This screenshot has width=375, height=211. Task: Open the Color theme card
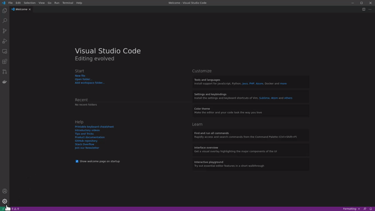tap(251, 110)
